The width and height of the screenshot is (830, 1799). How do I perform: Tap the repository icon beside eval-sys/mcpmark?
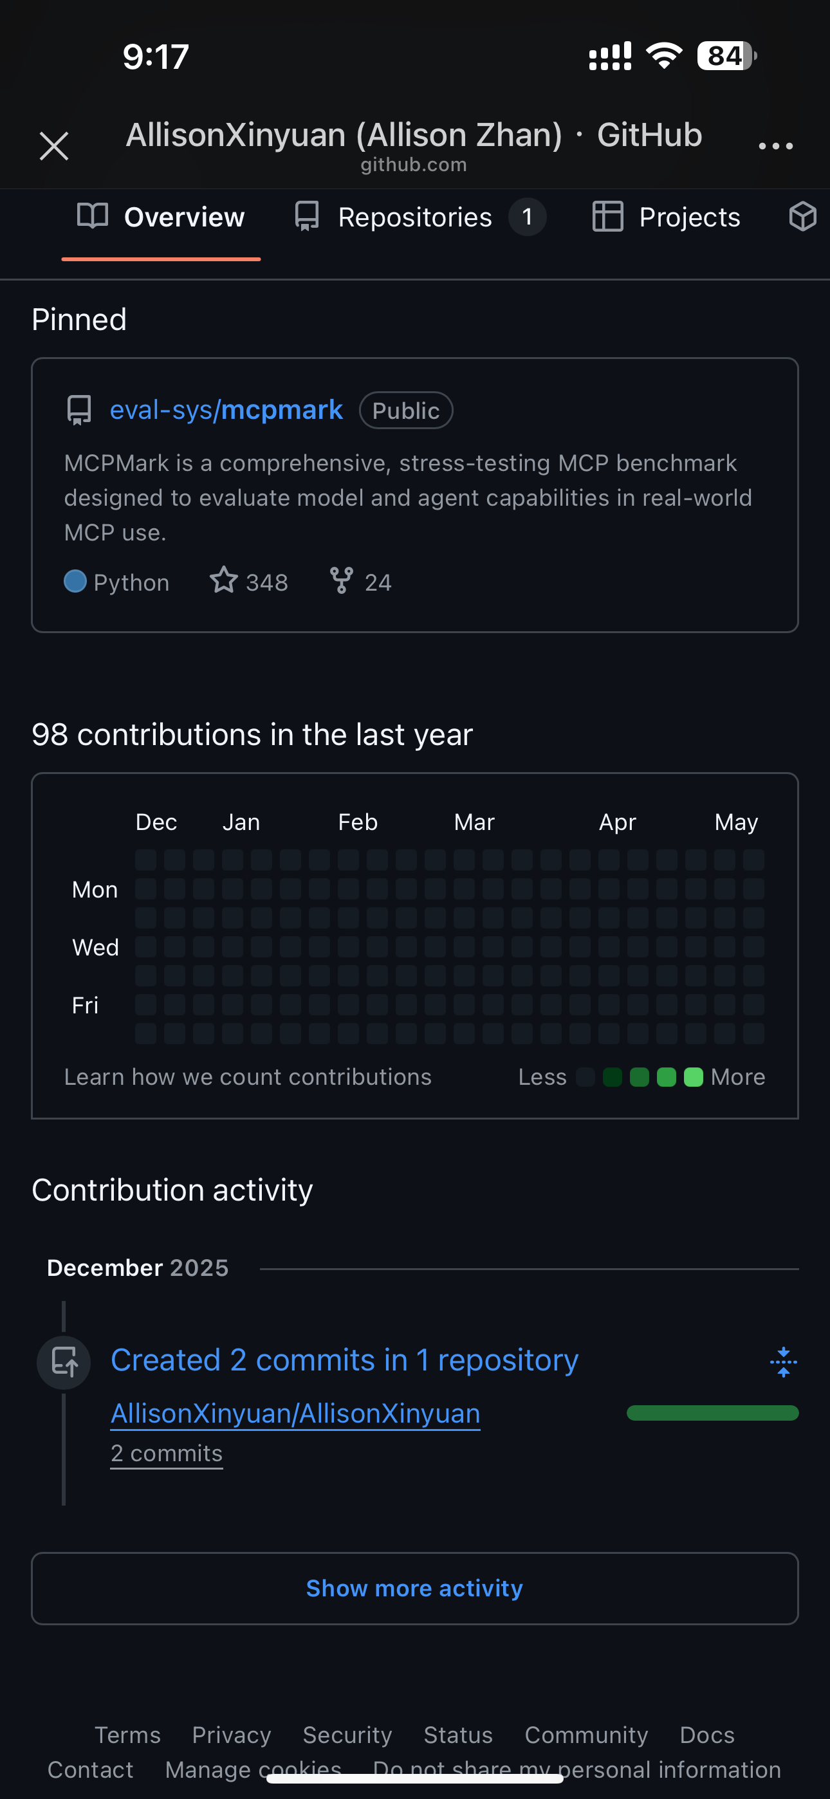tap(79, 410)
